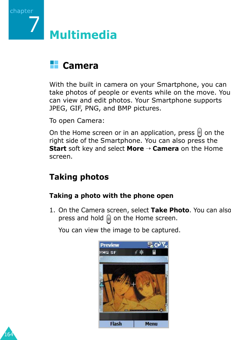Open the Menu soft key
The width and height of the screenshot is (231, 340).
pos(151,324)
